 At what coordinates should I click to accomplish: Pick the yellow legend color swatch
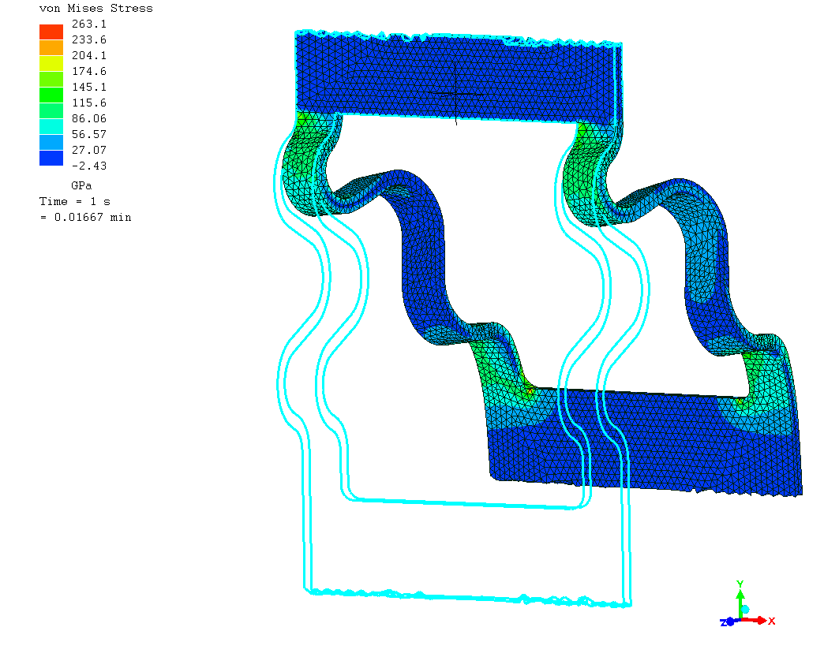click(51, 63)
